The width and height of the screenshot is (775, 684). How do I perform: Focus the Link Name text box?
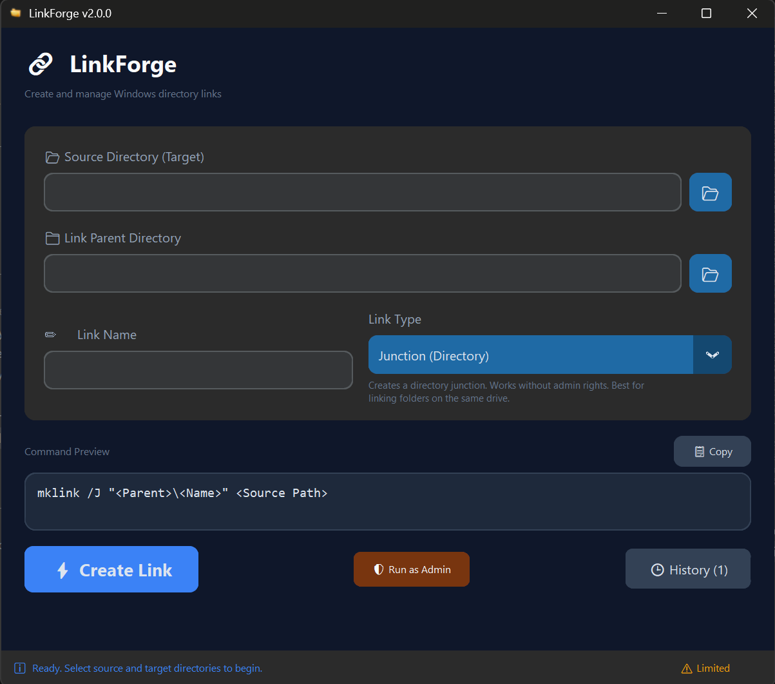coord(198,370)
